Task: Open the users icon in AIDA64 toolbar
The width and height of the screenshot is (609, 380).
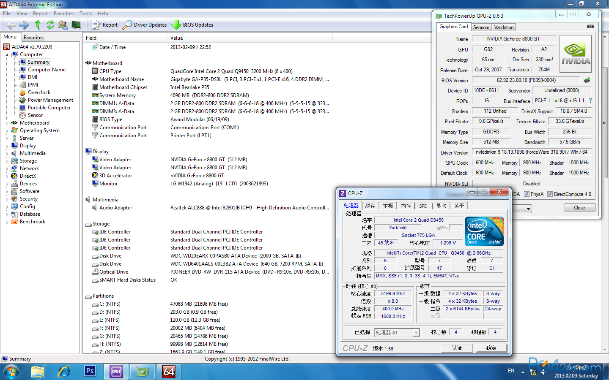Action: point(63,25)
